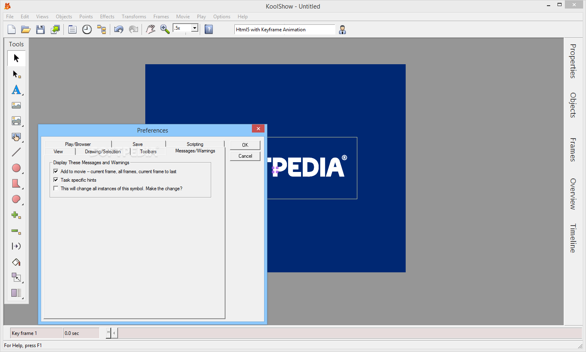Open the properties list icon in the toolbar

click(72, 29)
